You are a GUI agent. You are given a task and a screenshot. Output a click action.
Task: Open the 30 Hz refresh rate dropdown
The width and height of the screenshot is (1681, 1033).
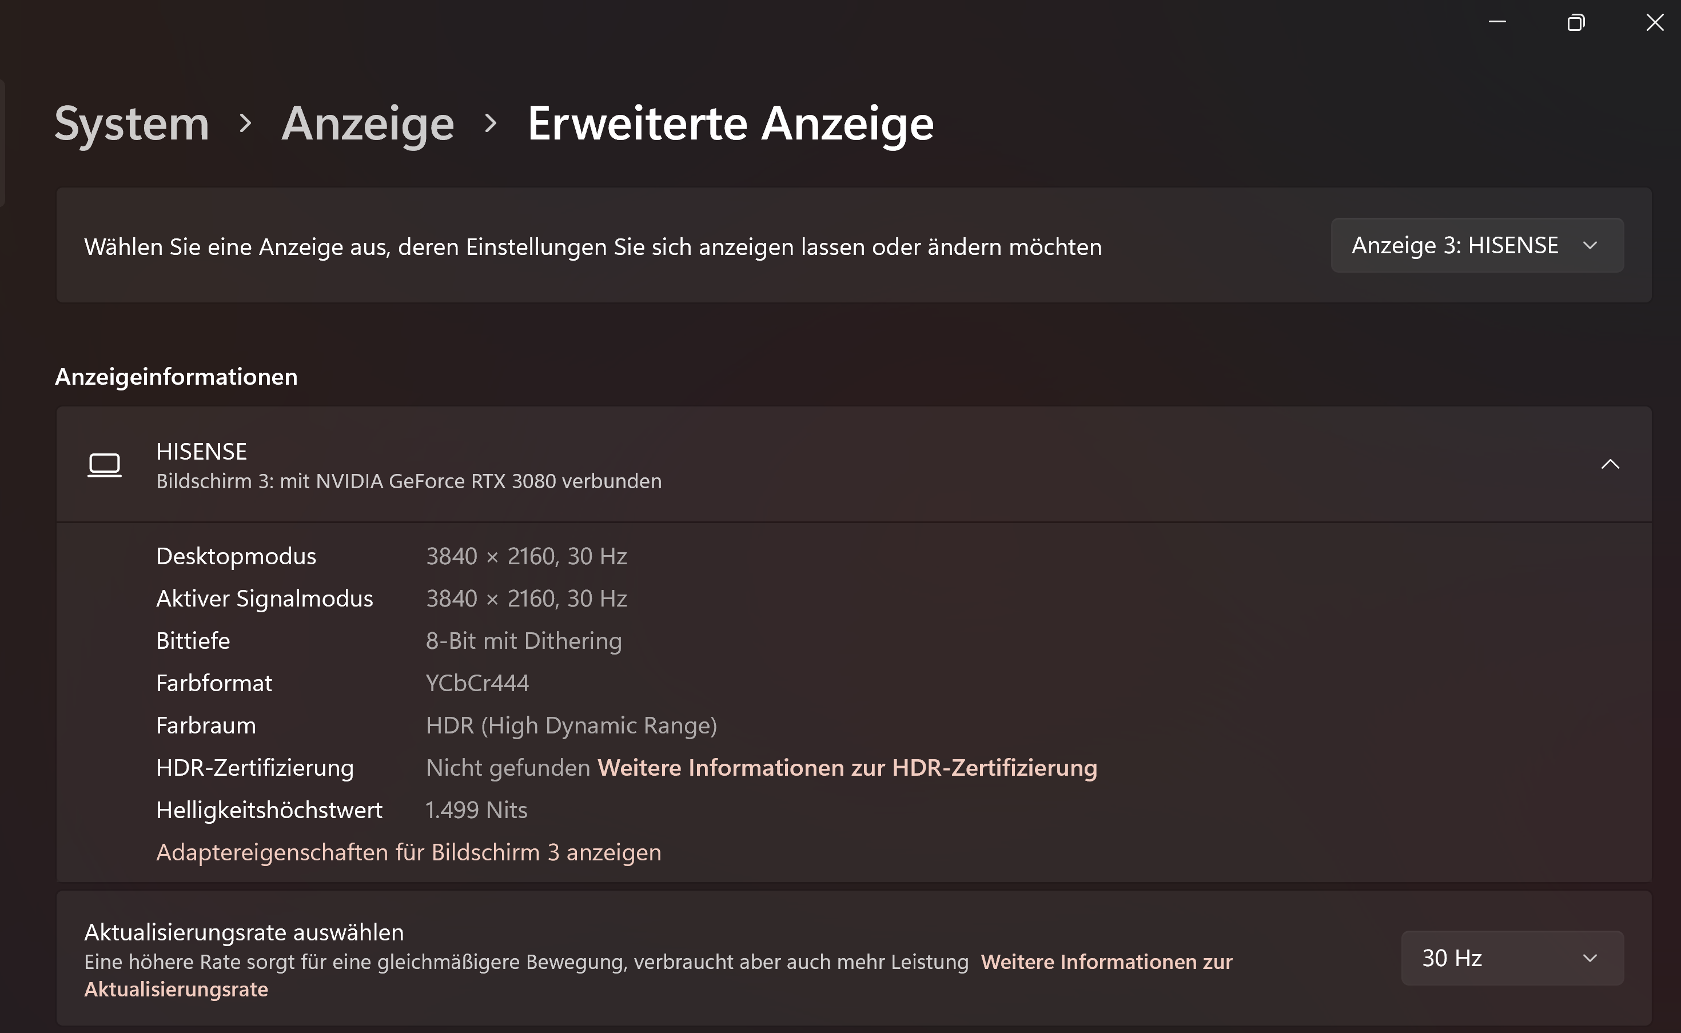[1512, 958]
